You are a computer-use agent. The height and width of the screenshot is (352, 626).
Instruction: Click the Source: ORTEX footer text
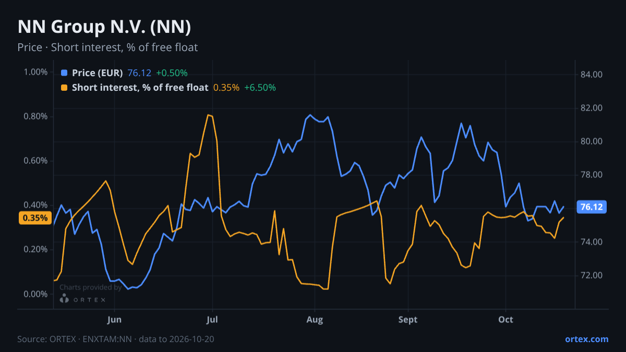tap(116, 339)
